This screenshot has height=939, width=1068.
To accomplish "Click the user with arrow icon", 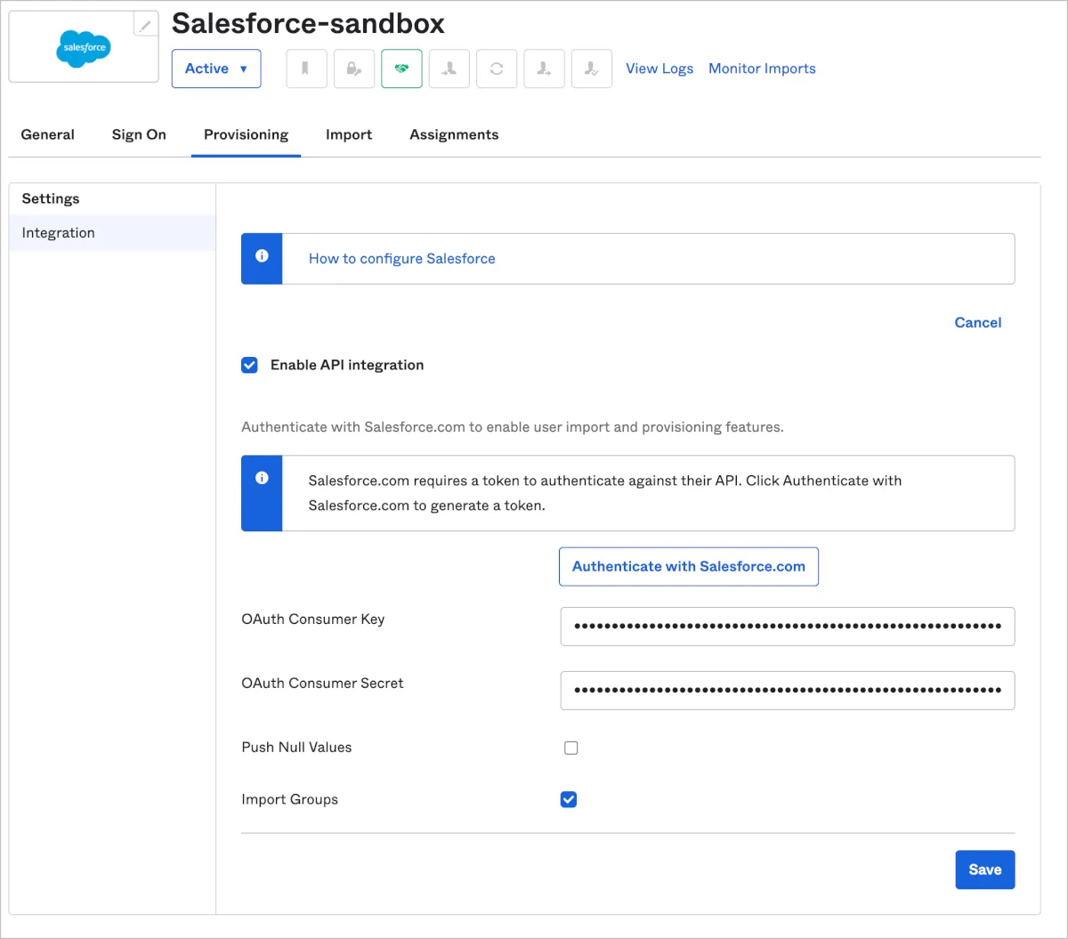I will click(x=544, y=69).
